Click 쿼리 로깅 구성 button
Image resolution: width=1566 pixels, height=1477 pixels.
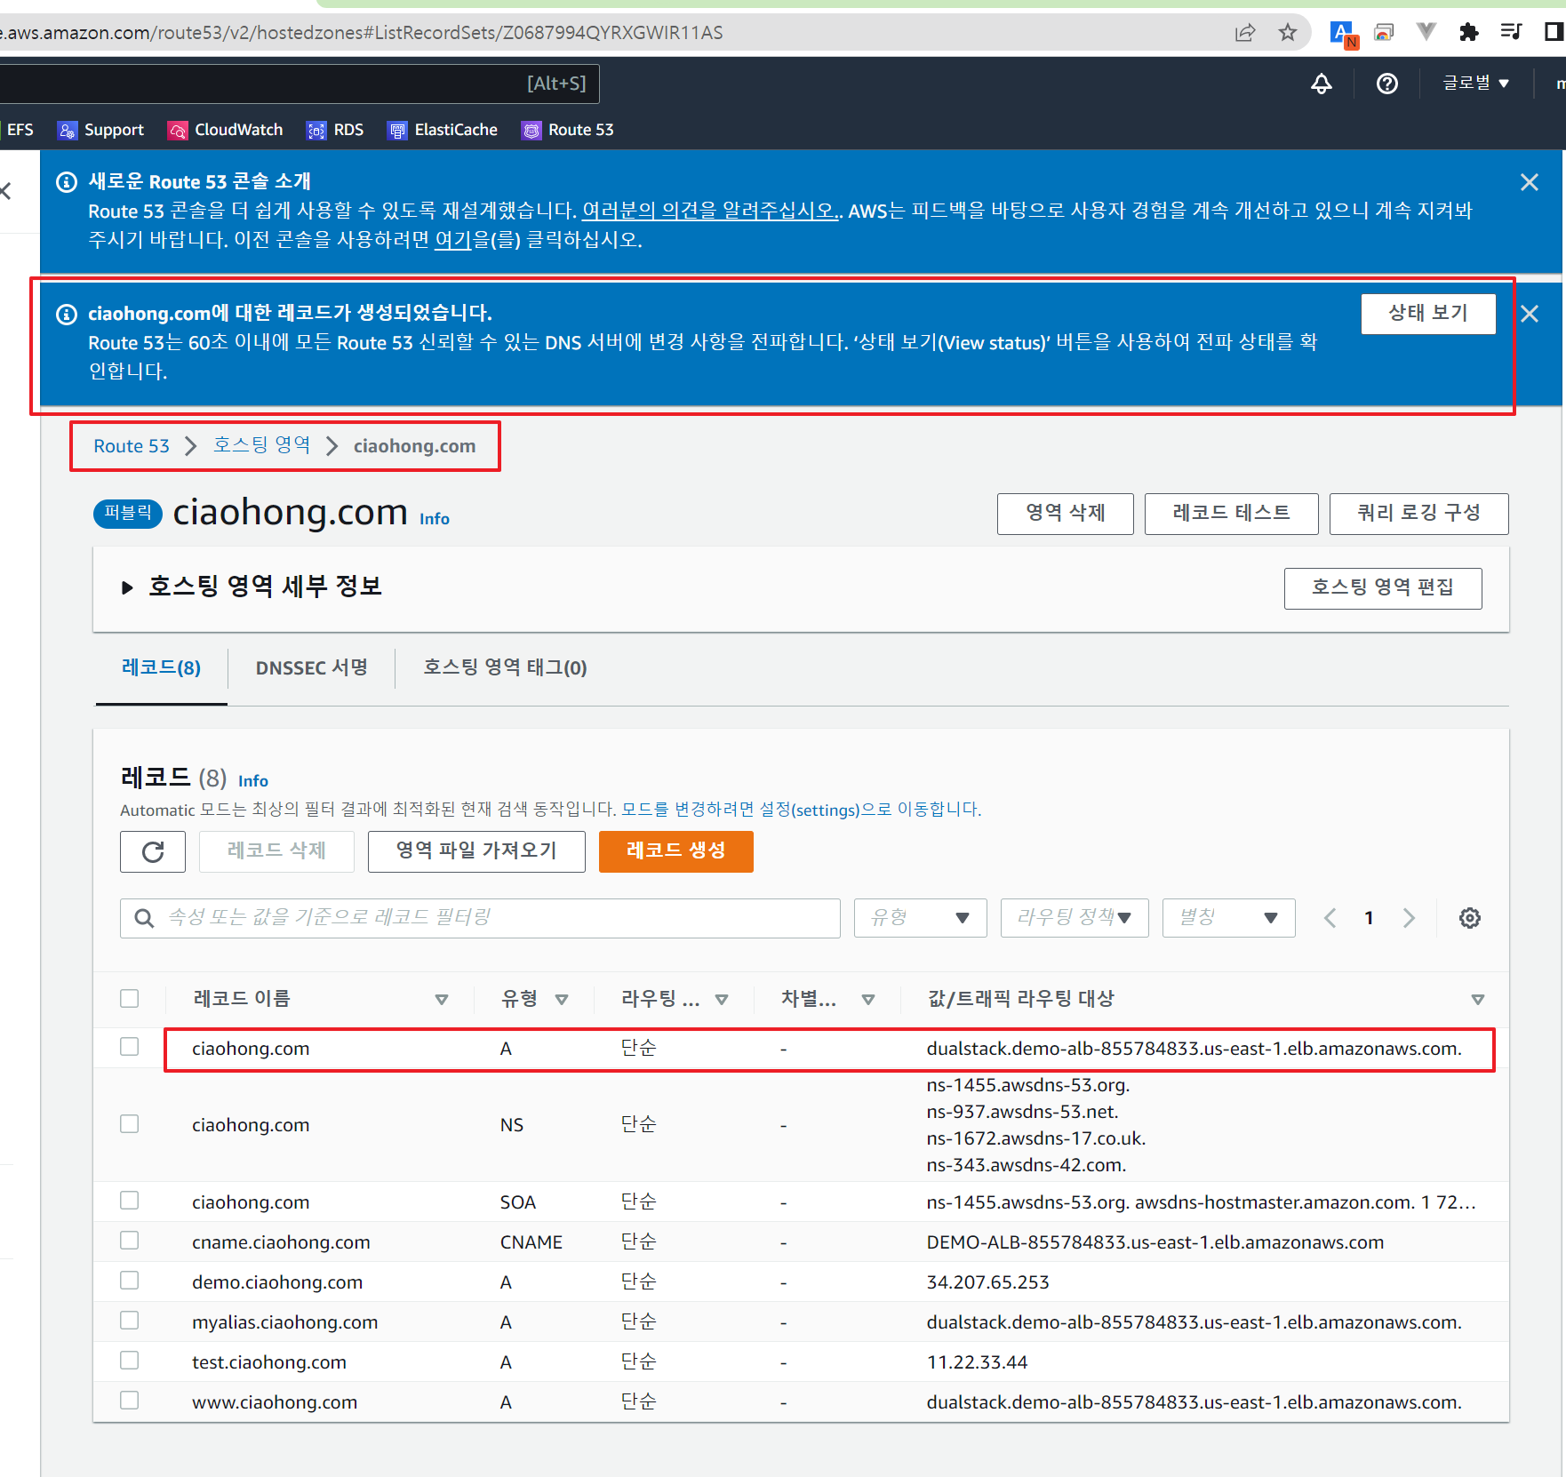click(1419, 514)
